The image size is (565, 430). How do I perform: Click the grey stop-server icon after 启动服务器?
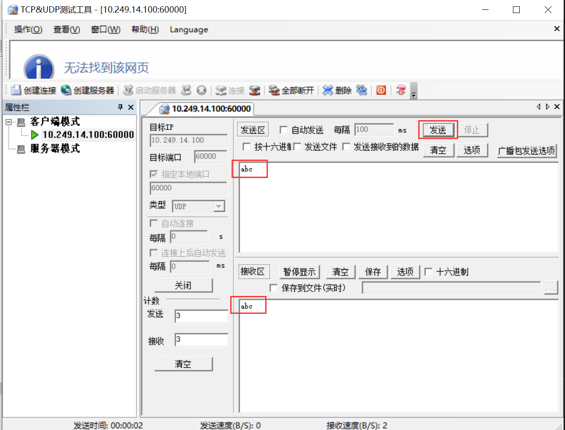186,90
